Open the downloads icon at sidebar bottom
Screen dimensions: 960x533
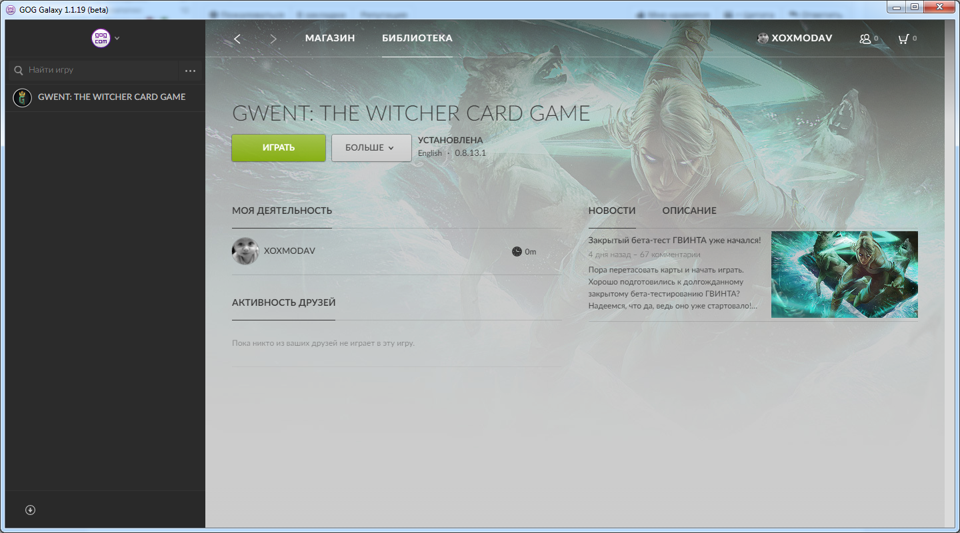[30, 510]
